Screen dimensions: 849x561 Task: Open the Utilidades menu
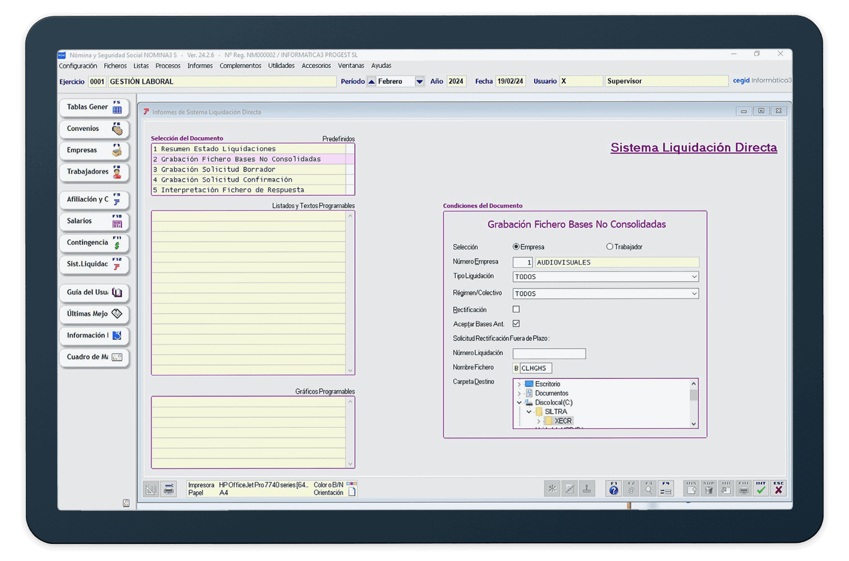[x=281, y=65]
